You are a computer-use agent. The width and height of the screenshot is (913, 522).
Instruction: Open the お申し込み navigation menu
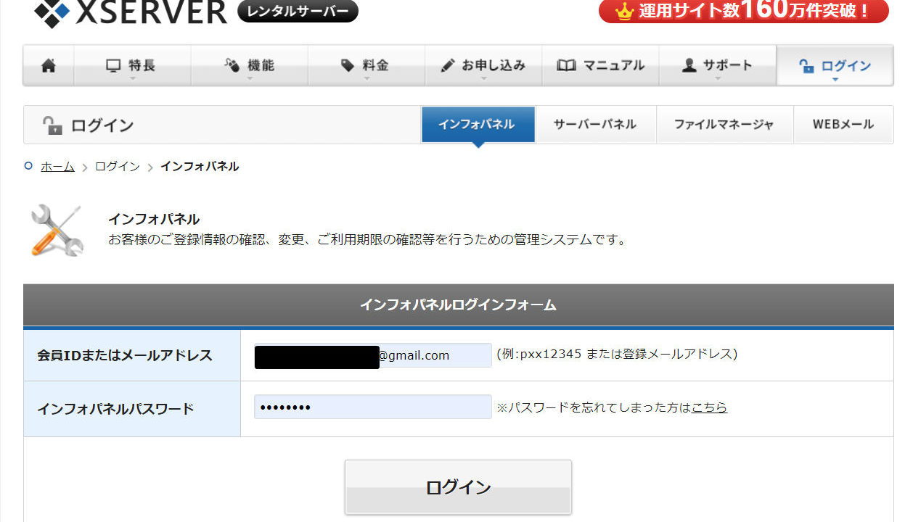tap(483, 65)
